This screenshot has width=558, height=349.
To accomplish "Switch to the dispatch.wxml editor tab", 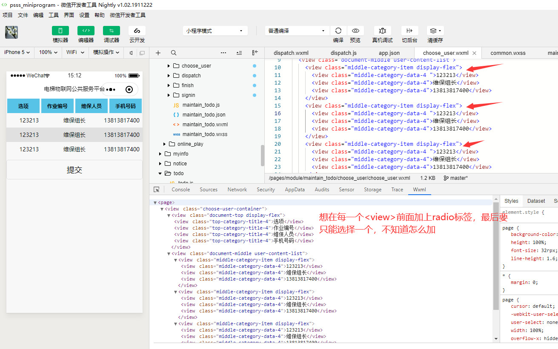I will click(x=291, y=53).
